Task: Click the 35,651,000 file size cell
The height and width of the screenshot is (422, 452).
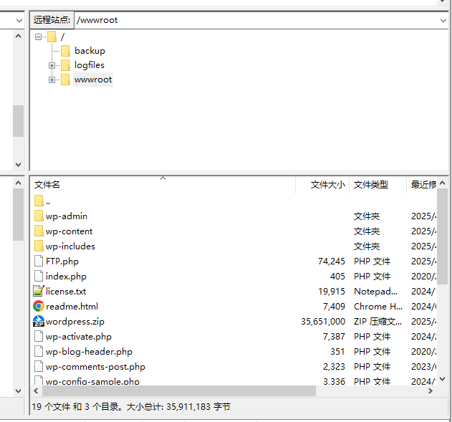Action: [x=323, y=321]
